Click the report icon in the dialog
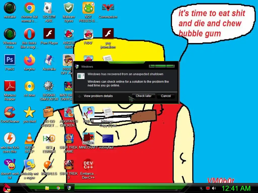The height and width of the screenshot is (193, 258). click(x=81, y=76)
